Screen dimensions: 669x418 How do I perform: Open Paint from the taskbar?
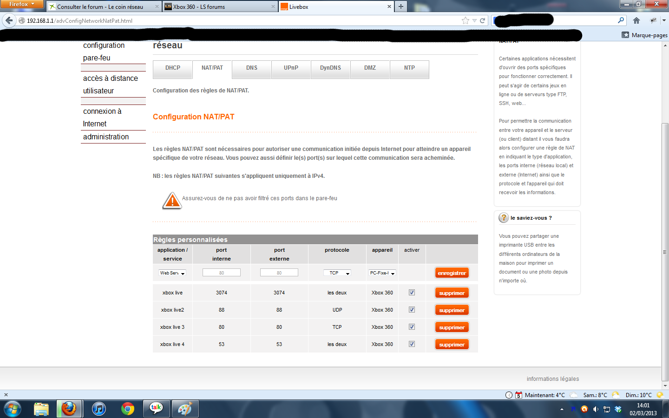point(185,409)
